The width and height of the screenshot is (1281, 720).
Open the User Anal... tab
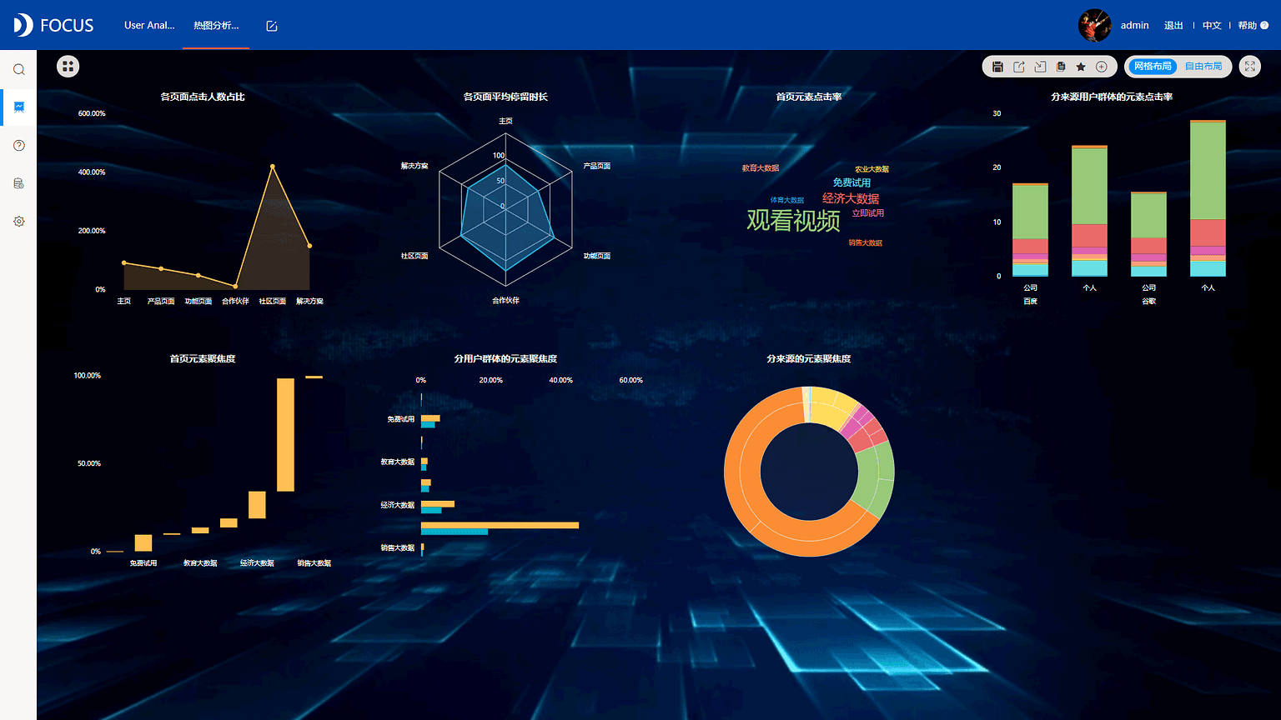[149, 25]
